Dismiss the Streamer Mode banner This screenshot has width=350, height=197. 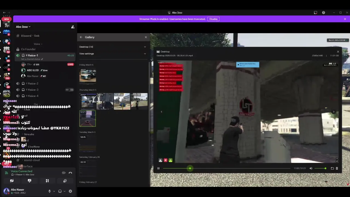click(345, 19)
